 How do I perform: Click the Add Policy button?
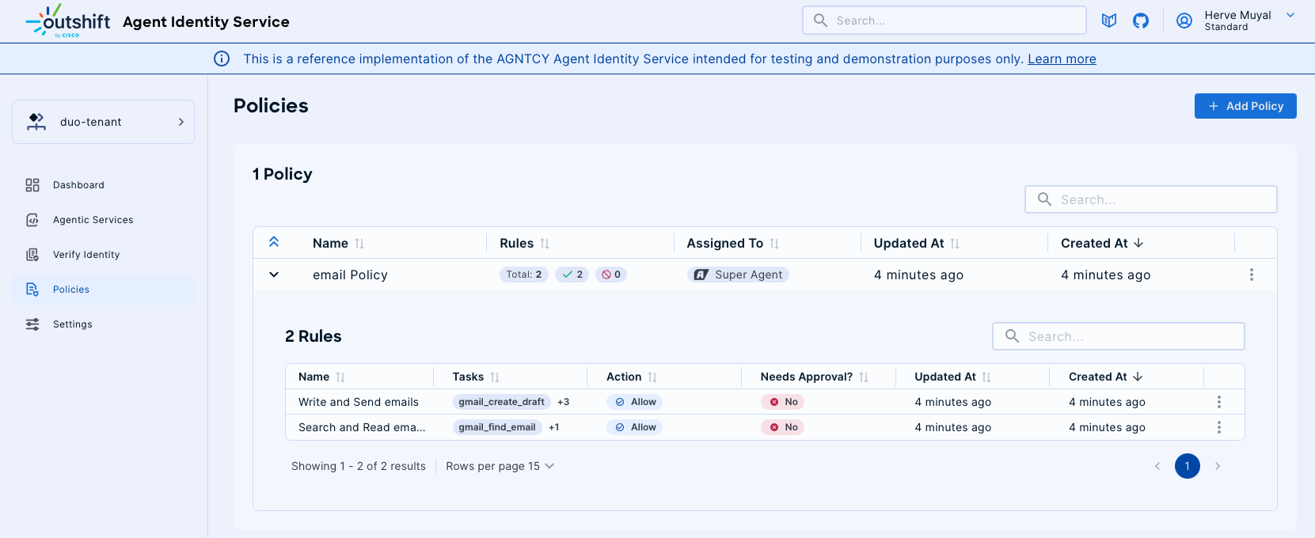pos(1245,106)
